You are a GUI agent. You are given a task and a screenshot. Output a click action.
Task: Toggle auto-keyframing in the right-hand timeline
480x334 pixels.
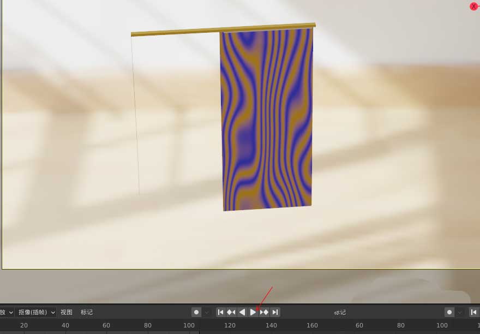pyautogui.click(x=449, y=312)
